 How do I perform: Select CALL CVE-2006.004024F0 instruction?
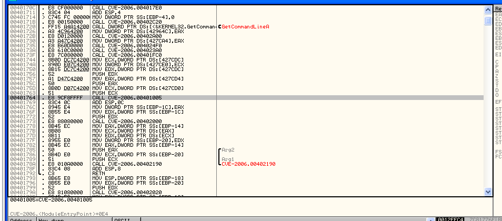point(127,45)
